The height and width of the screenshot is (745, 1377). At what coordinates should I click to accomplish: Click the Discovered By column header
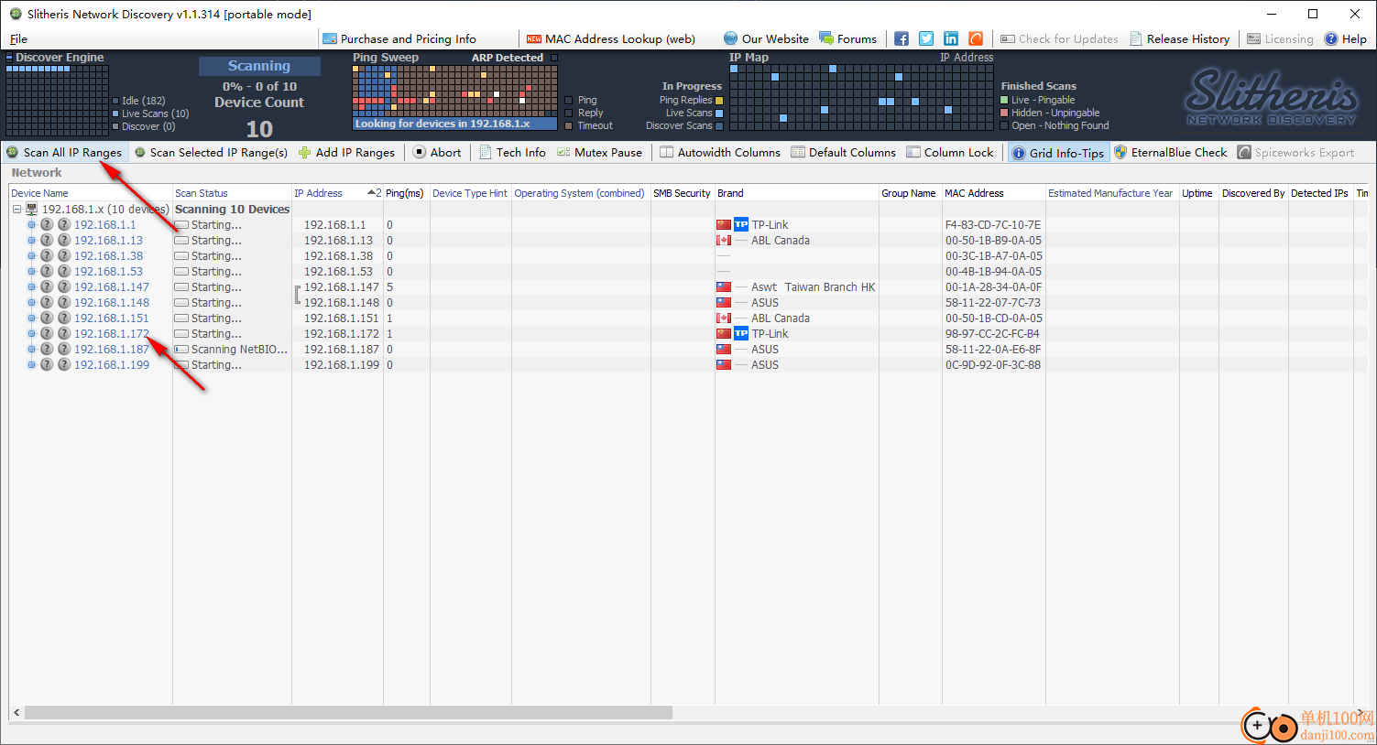[x=1253, y=193]
